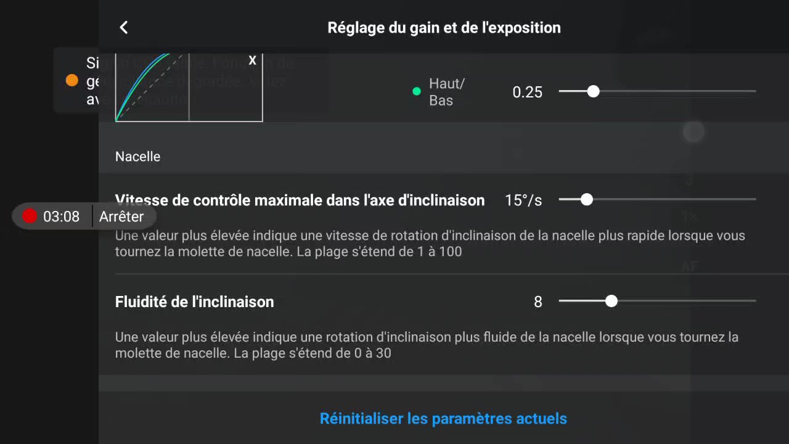
Task: Click the red recording indicator dot
Action: tap(30, 216)
